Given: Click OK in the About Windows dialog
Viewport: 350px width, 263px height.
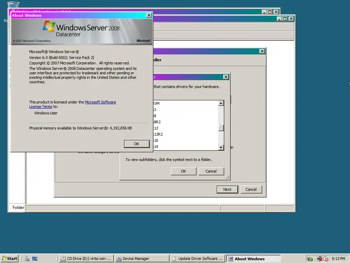Looking at the screenshot, I should pos(137,144).
